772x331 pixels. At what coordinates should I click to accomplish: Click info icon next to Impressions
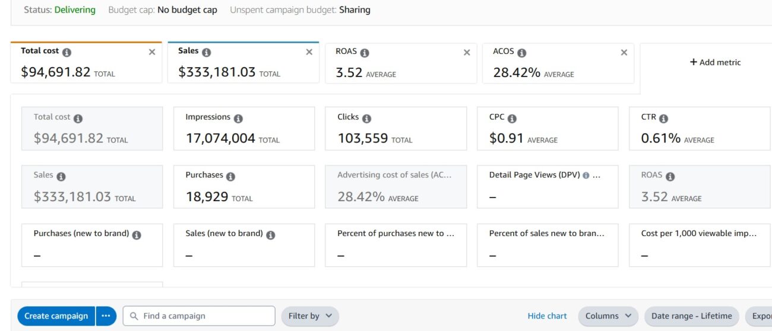[238, 119]
